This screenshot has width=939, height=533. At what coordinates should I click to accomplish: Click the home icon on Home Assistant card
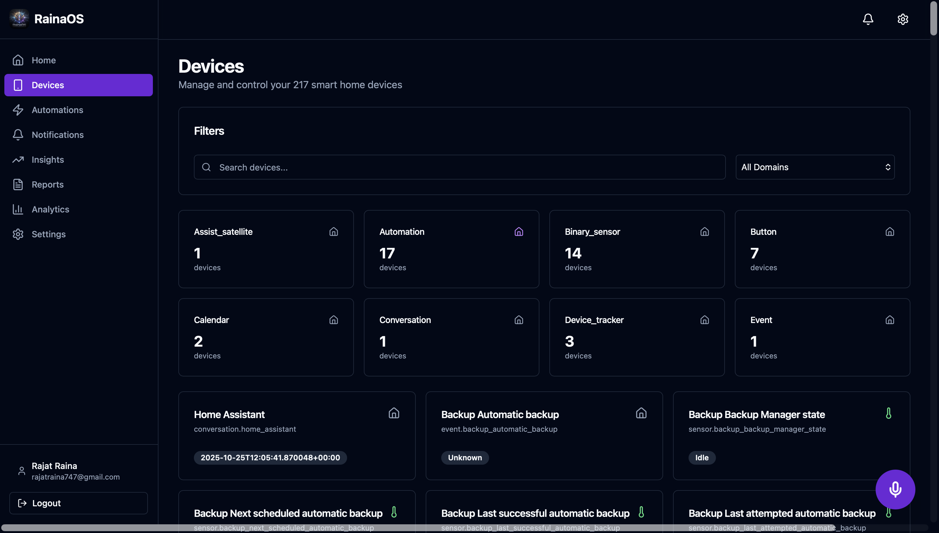(x=394, y=413)
